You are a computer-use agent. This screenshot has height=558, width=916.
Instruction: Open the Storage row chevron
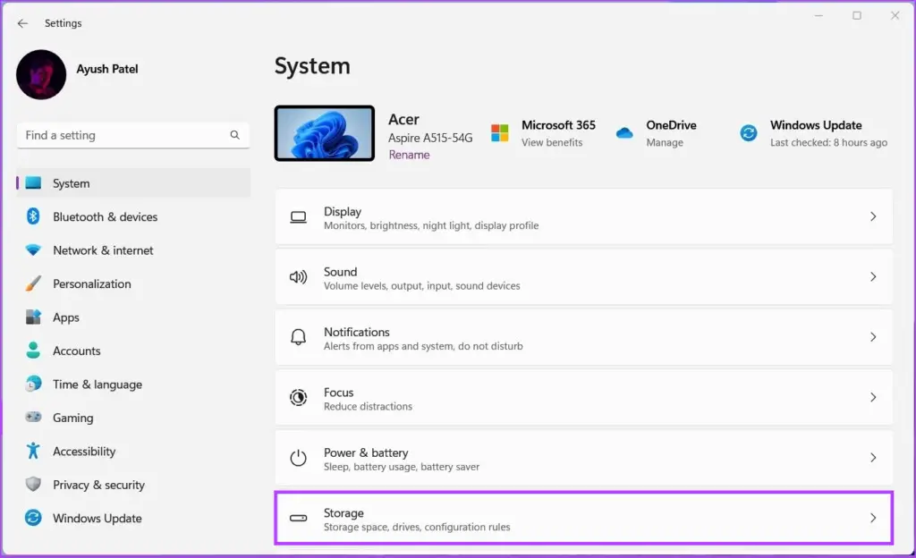(x=873, y=518)
